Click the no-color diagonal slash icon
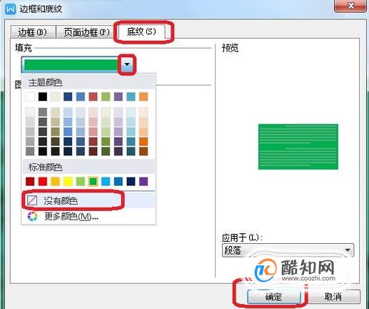The width and height of the screenshot is (369, 309). point(32,200)
